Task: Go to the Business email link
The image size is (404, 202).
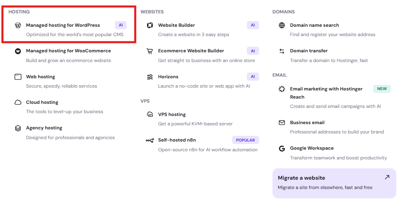Action: tap(307, 122)
